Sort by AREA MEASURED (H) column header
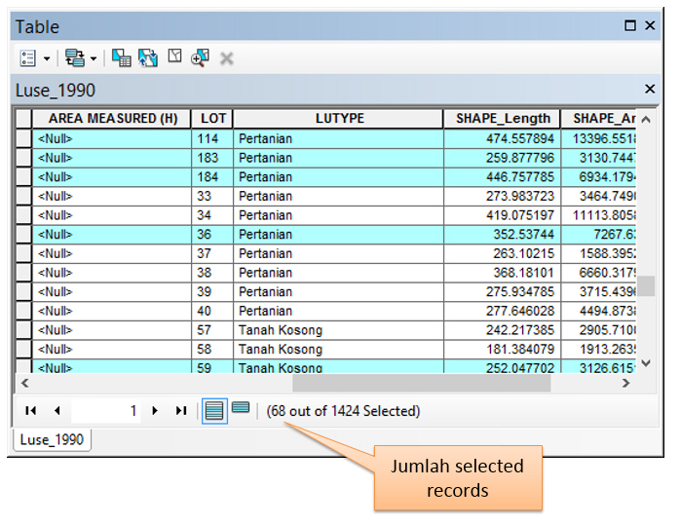Viewport: 681px width, 525px height. point(112,119)
